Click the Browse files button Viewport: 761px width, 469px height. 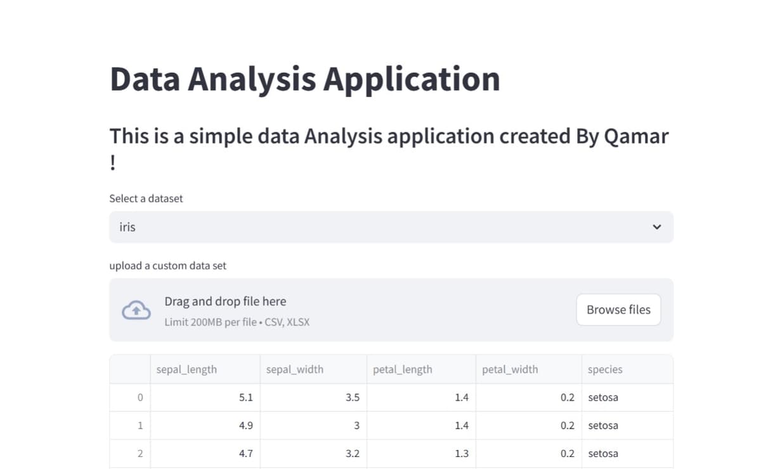(x=618, y=309)
